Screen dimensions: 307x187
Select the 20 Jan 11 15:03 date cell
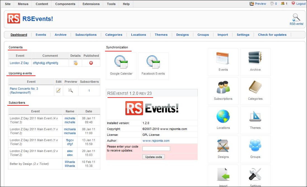coord(89,153)
